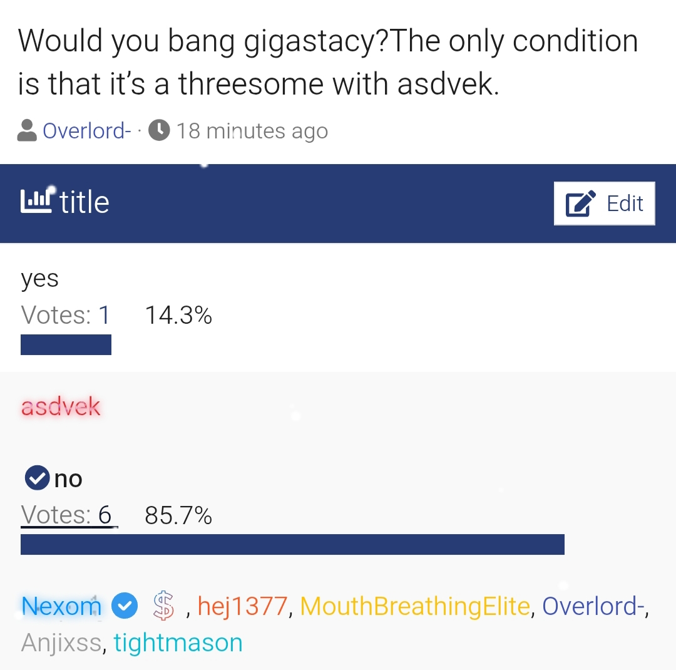The image size is (676, 670).
Task: Open hej1377 voter profile
Action: click(x=242, y=606)
